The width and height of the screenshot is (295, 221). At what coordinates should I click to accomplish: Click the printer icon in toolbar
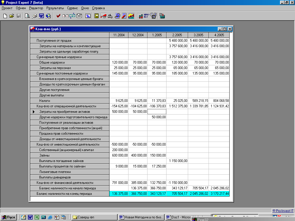click(x=34, y=16)
